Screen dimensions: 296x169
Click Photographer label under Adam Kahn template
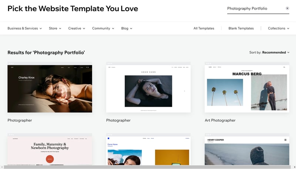[x=118, y=120]
